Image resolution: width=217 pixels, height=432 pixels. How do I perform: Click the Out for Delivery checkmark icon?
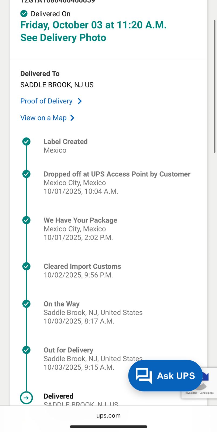pos(26,350)
